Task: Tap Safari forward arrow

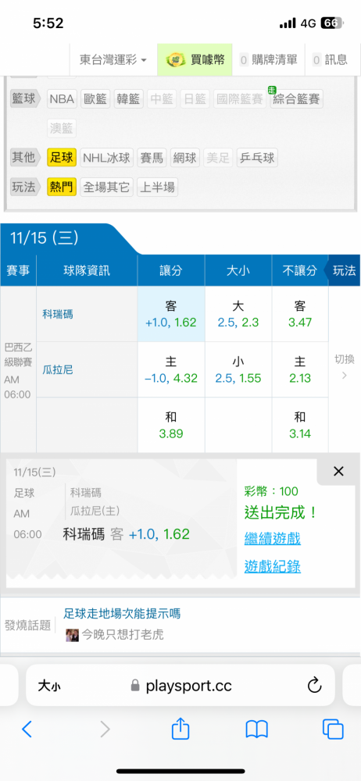Action: 105,729
